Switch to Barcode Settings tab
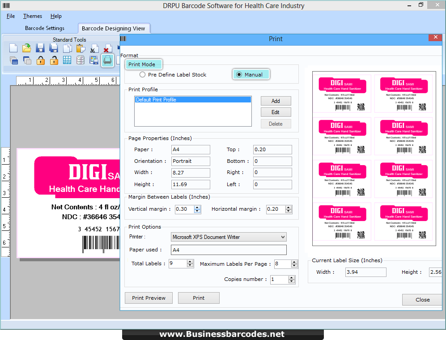 coord(45,28)
